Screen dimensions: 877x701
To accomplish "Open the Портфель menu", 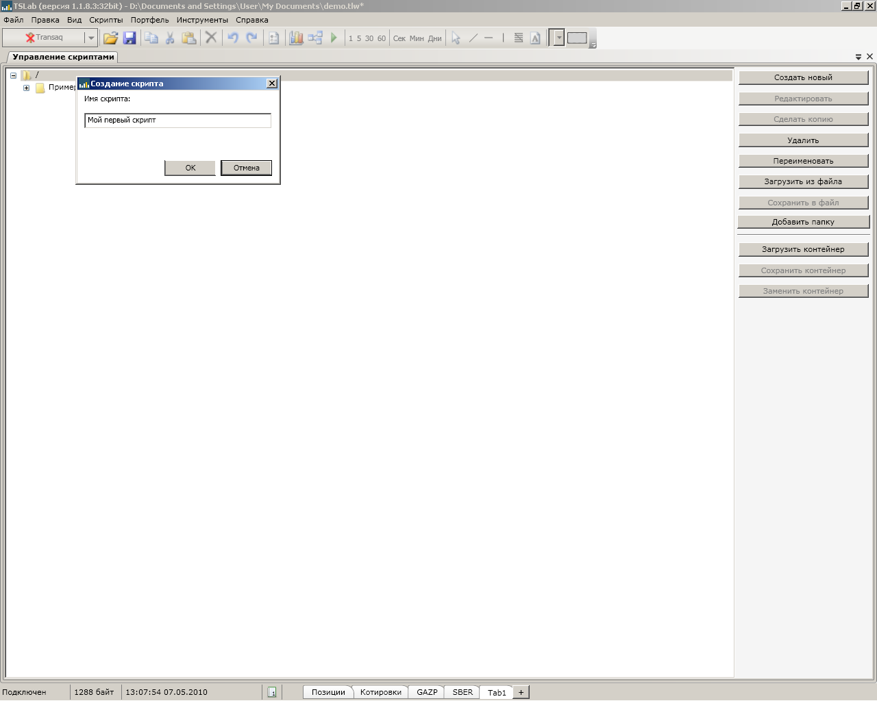I will click(x=150, y=20).
